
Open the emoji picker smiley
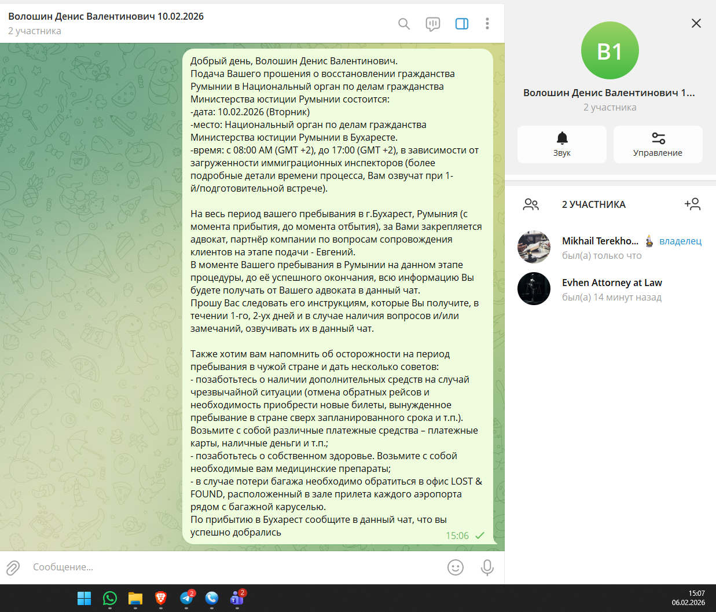456,567
